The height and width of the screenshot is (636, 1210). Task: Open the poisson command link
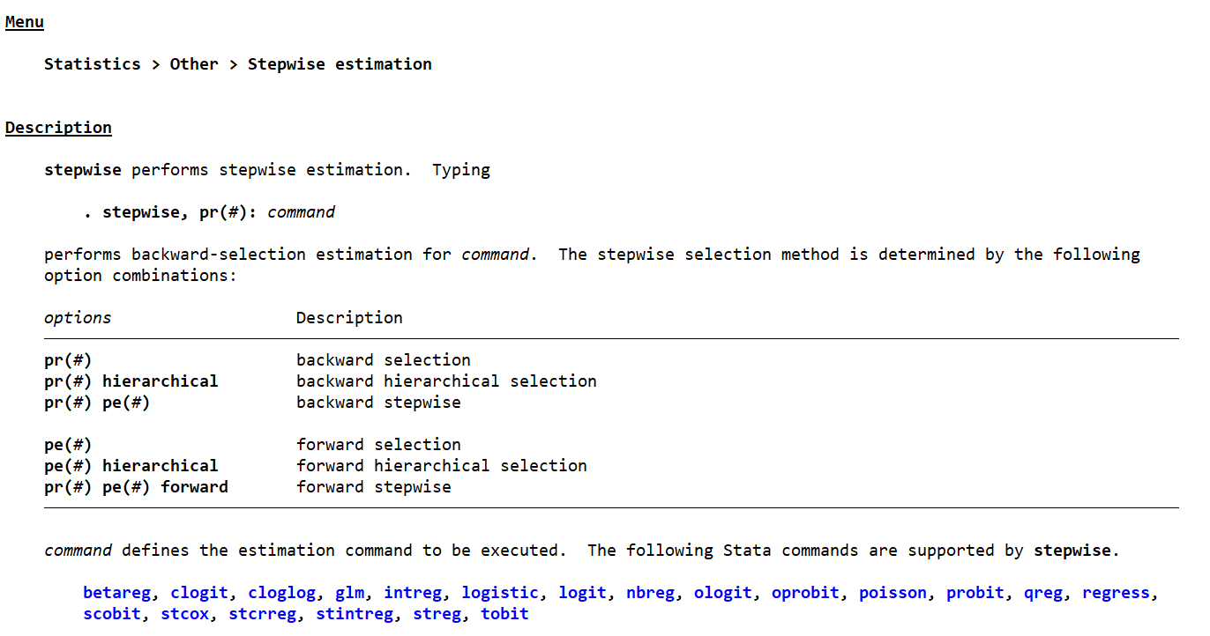[893, 593]
